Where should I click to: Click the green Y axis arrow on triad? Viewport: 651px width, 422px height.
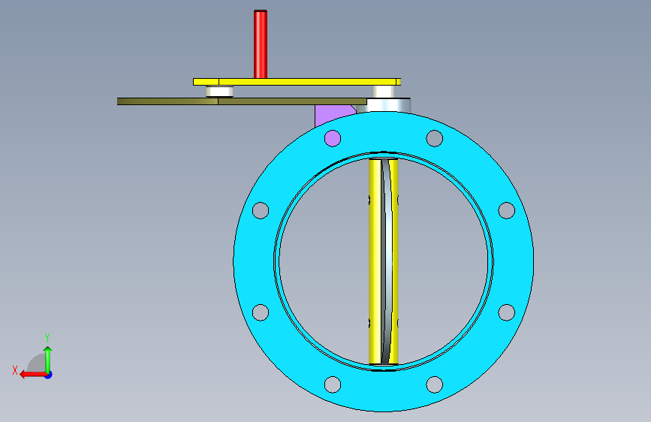pos(48,359)
